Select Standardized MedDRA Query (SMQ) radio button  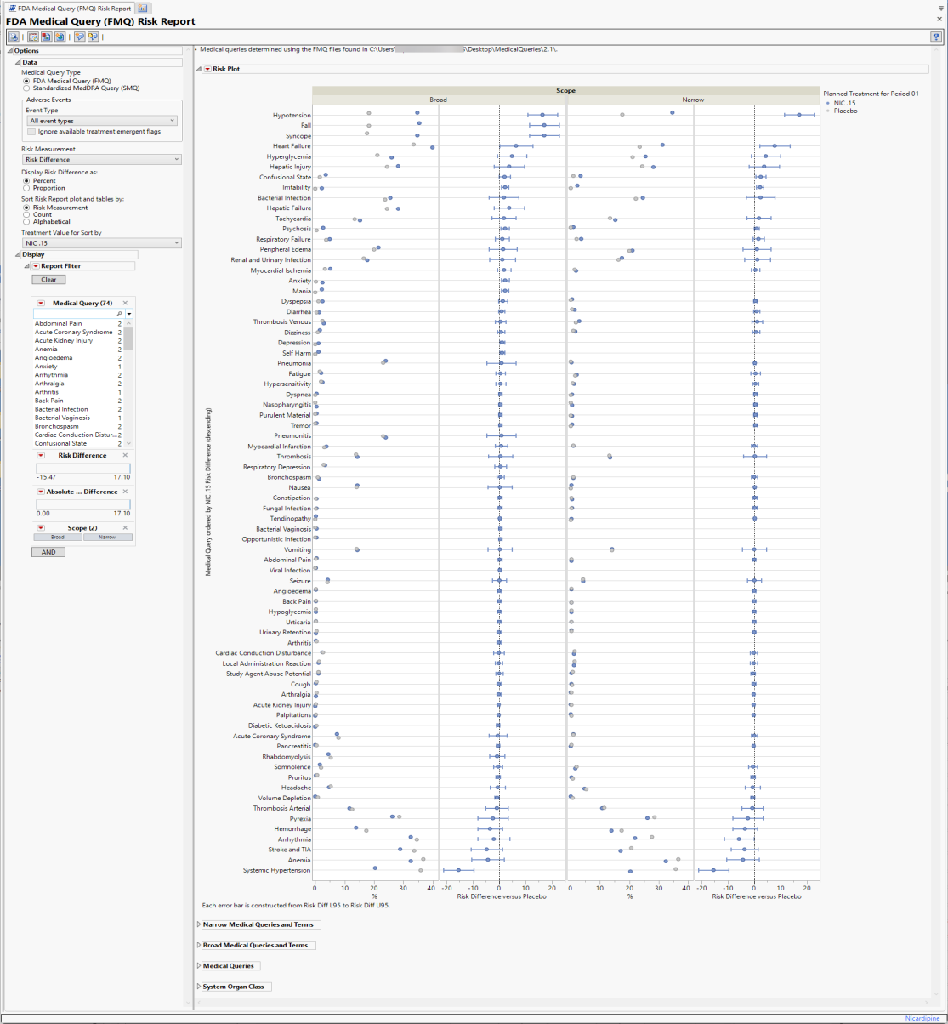tap(26, 88)
